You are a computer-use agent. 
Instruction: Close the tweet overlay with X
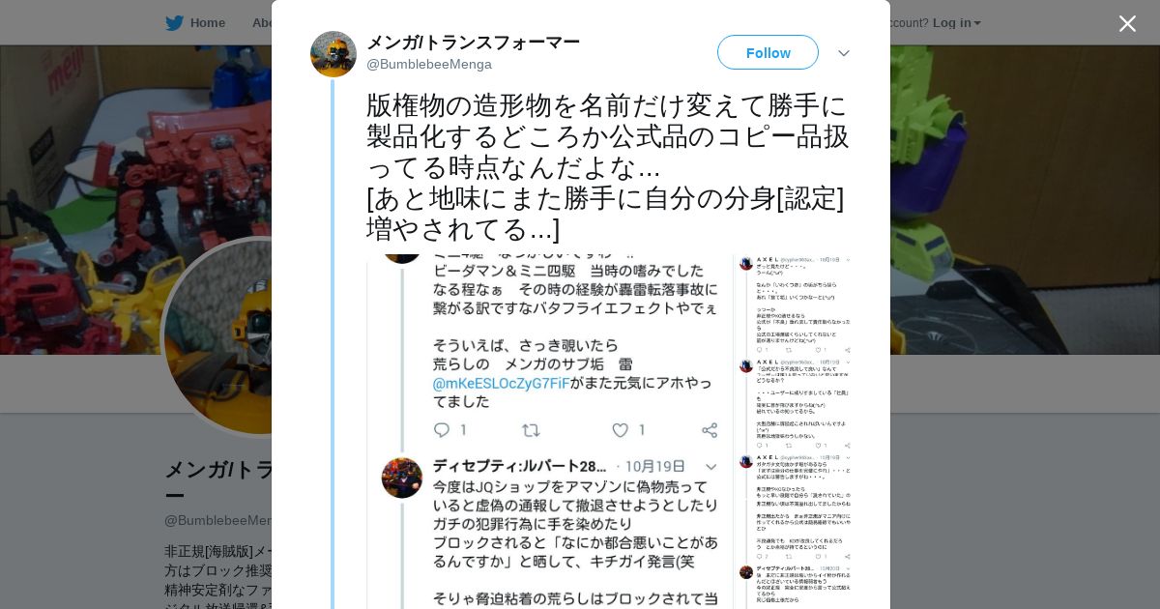1127,23
